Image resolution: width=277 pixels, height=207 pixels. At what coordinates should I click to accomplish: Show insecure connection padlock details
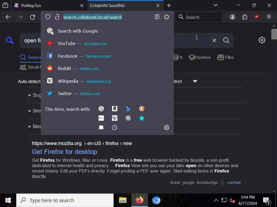coord(57,17)
